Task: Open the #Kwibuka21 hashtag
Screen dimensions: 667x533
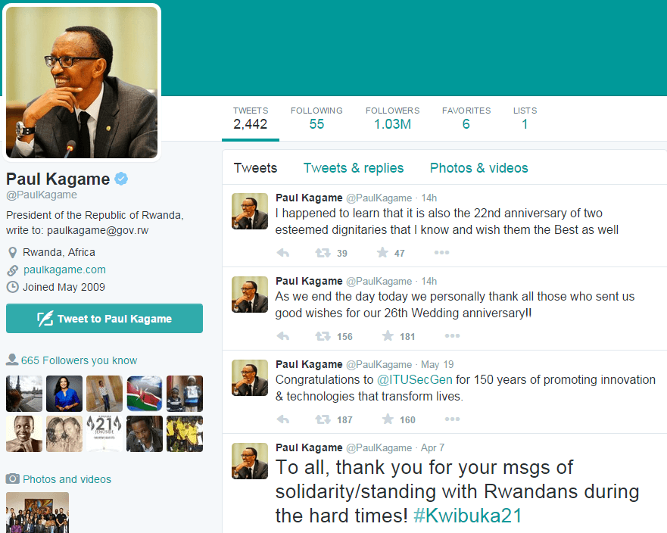Action: point(467,516)
